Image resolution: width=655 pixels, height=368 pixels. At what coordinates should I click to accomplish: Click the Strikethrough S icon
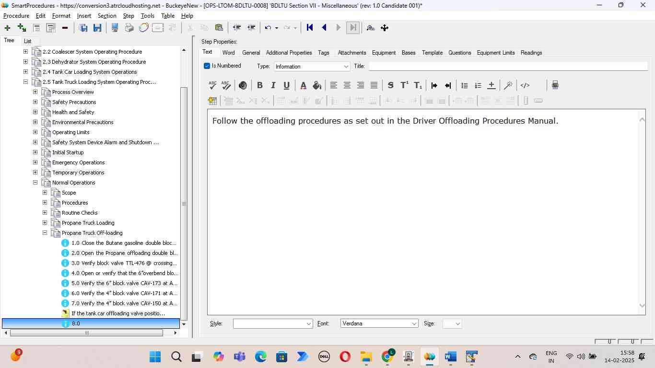click(x=390, y=85)
